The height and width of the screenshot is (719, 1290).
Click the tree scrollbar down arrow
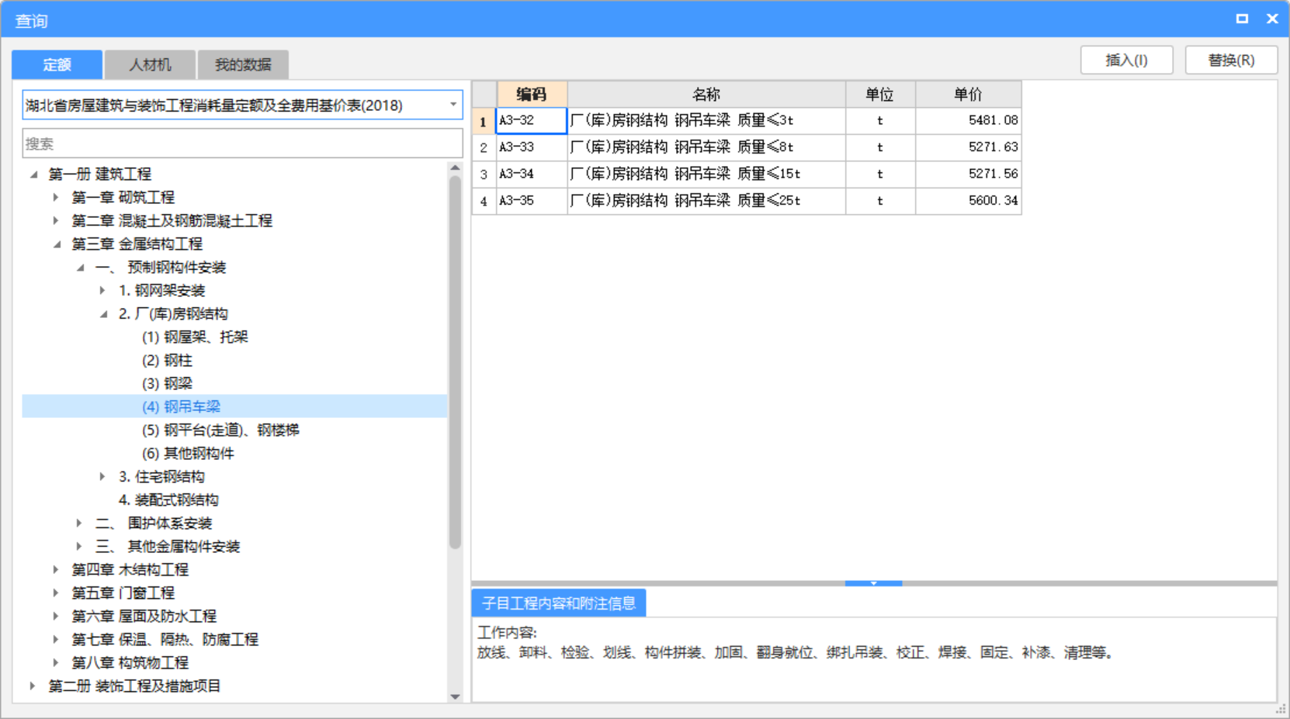point(455,697)
